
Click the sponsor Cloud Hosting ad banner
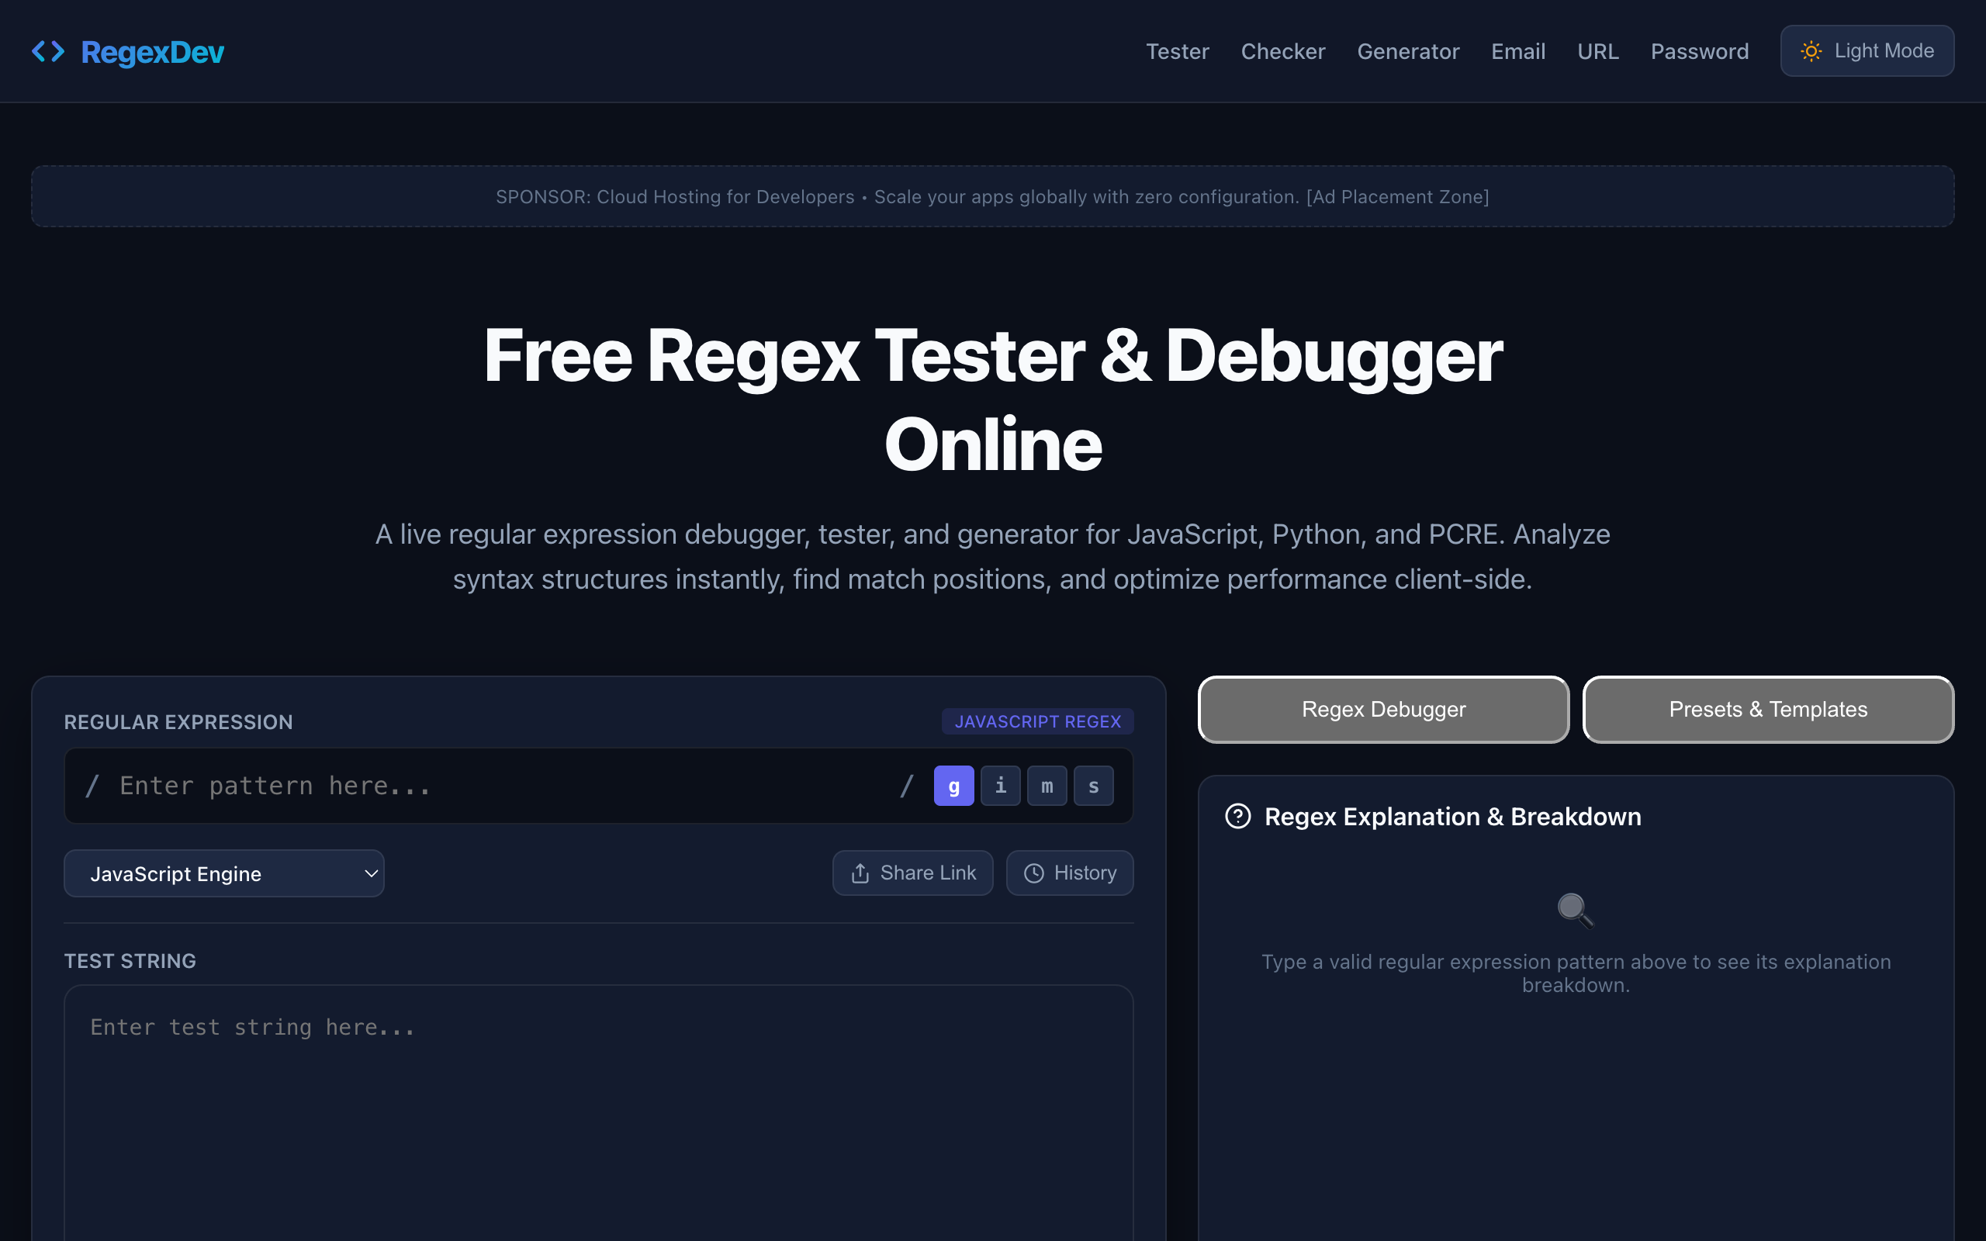tap(993, 196)
